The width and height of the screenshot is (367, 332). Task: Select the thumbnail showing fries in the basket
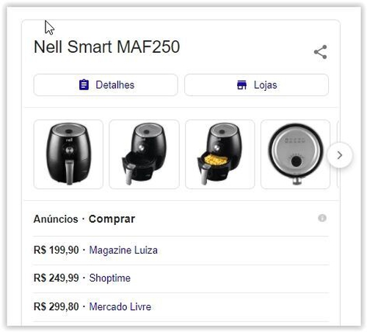[x=220, y=155]
